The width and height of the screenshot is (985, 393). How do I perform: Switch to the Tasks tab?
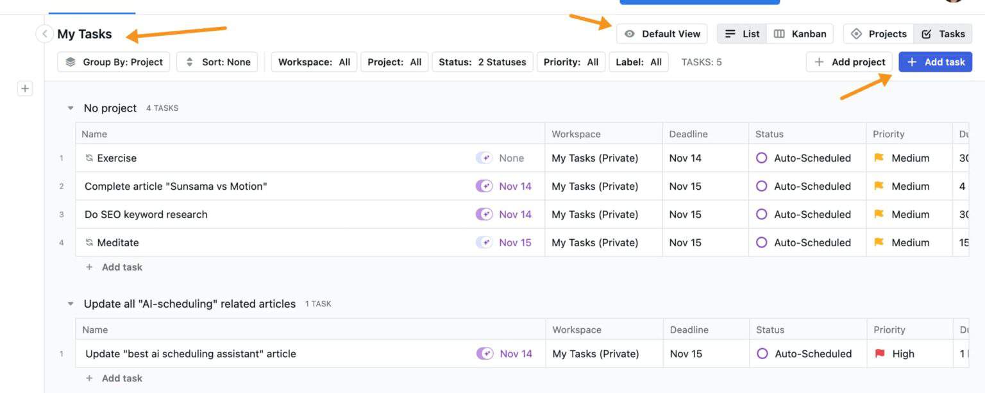[x=943, y=33]
